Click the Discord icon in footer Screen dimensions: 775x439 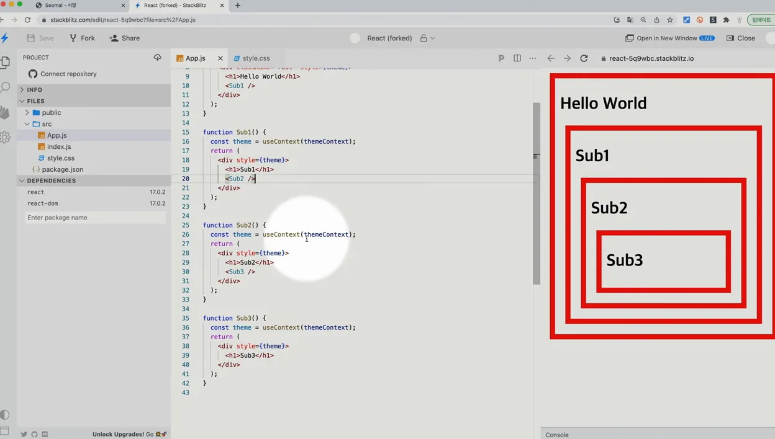[45, 434]
